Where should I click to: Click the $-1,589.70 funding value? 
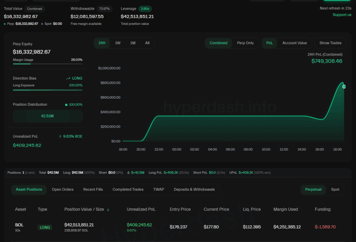(325, 227)
